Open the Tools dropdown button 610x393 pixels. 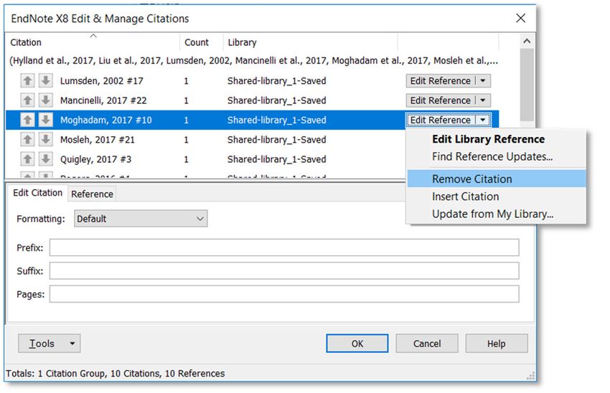click(50, 344)
